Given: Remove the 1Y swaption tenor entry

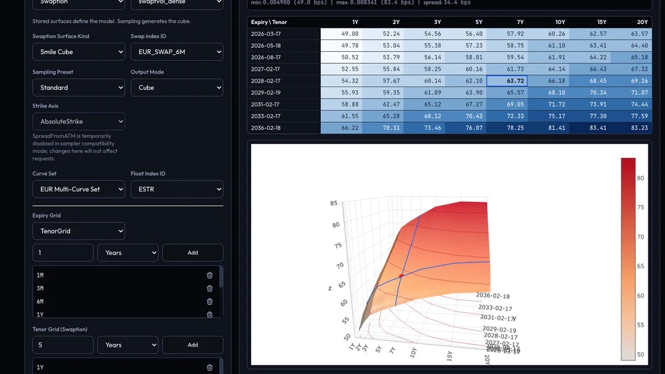Looking at the screenshot, I should (x=209, y=367).
